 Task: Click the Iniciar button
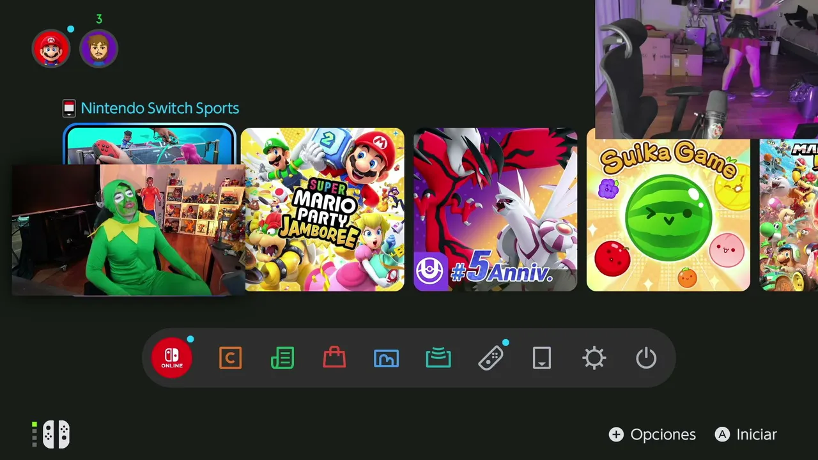pyautogui.click(x=746, y=434)
